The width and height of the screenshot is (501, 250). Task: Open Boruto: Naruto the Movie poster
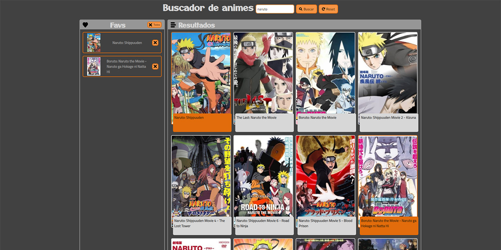coord(325,73)
